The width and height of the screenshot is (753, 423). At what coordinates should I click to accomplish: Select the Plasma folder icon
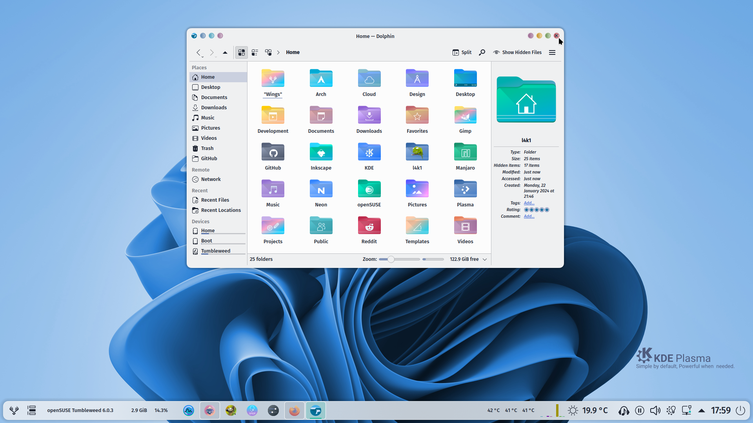pos(466,189)
